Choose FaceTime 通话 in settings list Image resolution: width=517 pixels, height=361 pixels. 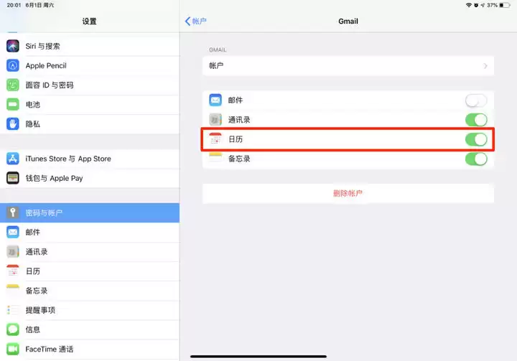[90, 349]
